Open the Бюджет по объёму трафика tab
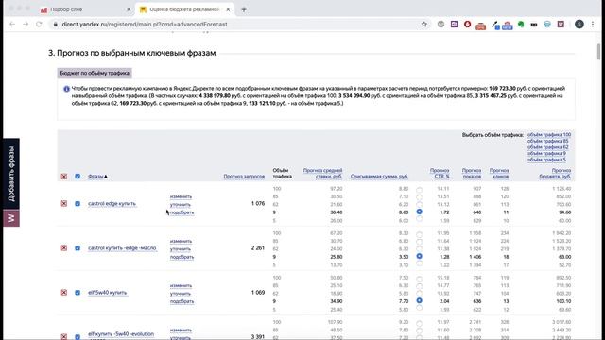605x340 pixels. (95, 73)
